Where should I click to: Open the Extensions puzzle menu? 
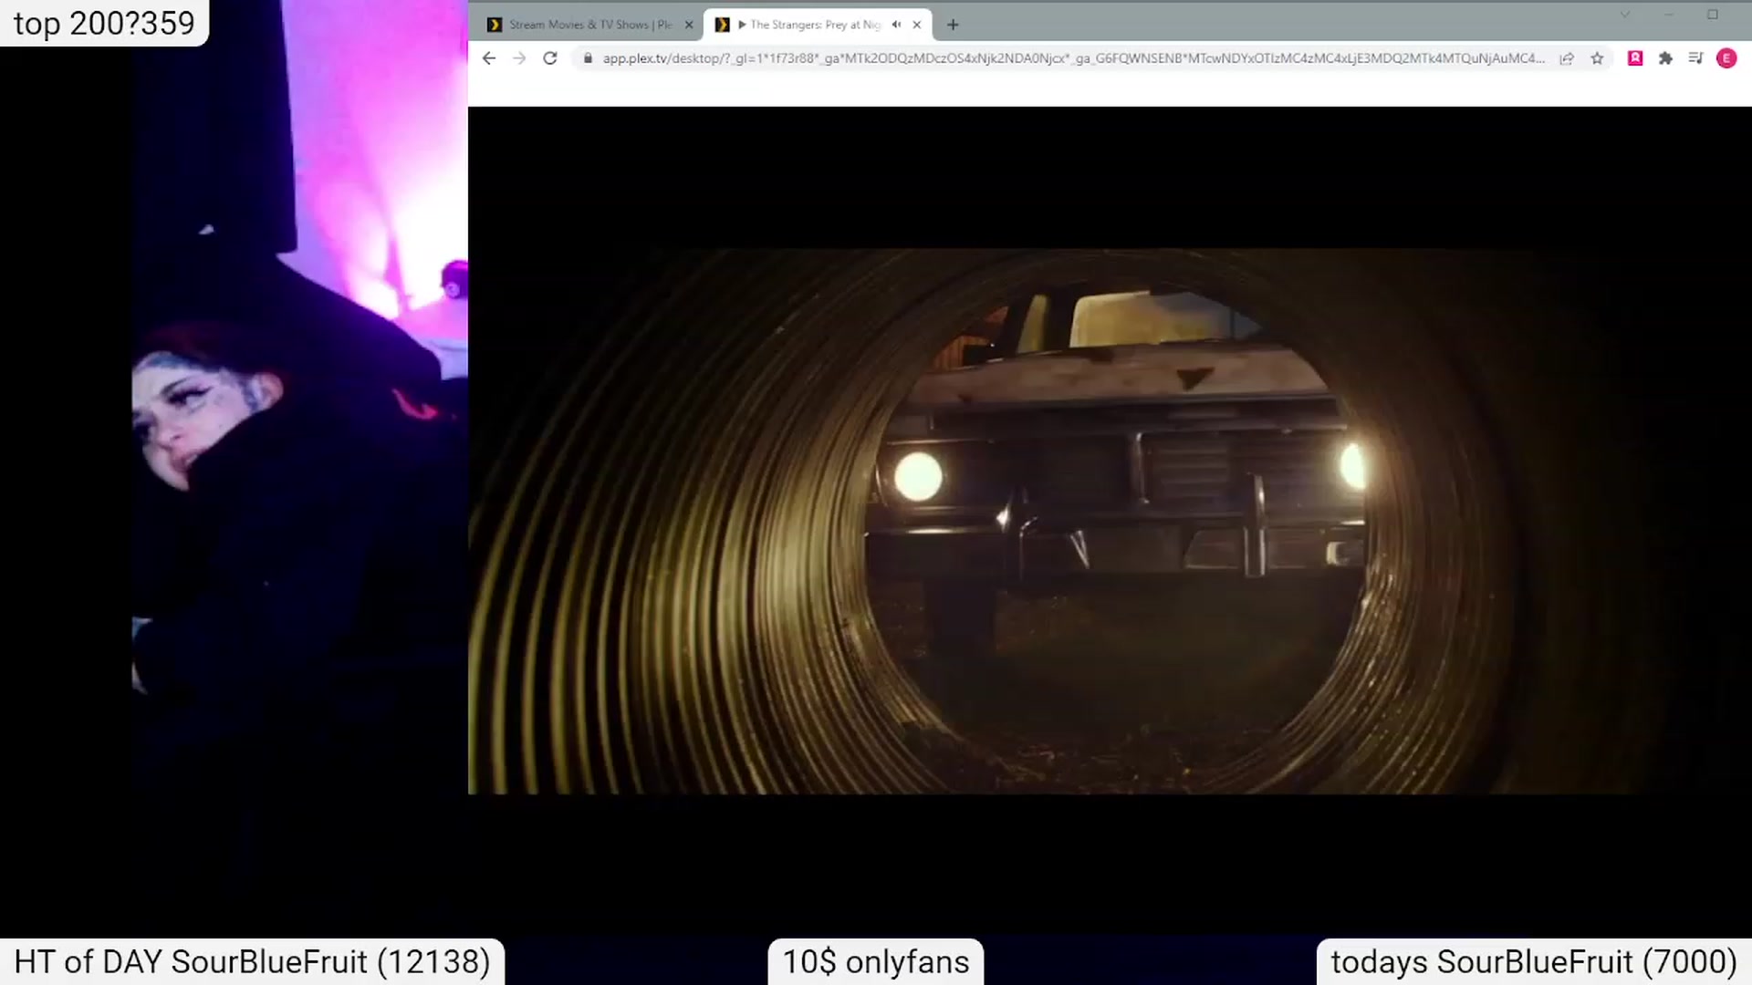click(x=1665, y=58)
